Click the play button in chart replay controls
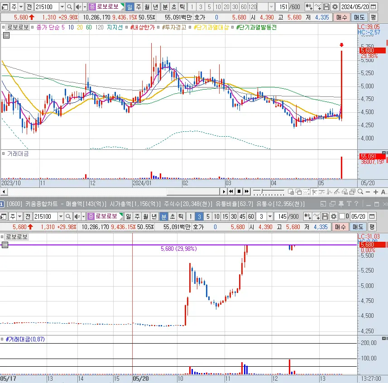388x383 pixels. [x=224, y=191]
